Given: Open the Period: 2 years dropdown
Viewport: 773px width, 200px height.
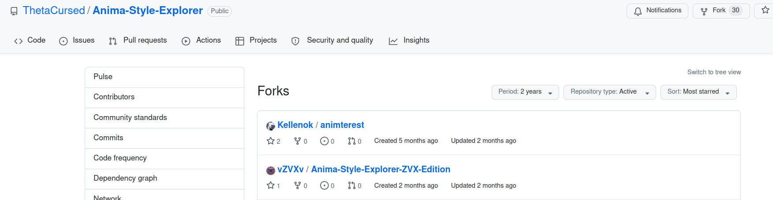Looking at the screenshot, I should tap(525, 92).
